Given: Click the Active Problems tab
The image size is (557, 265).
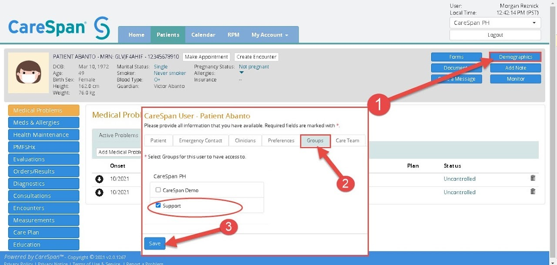Looking at the screenshot, I should click(x=118, y=135).
